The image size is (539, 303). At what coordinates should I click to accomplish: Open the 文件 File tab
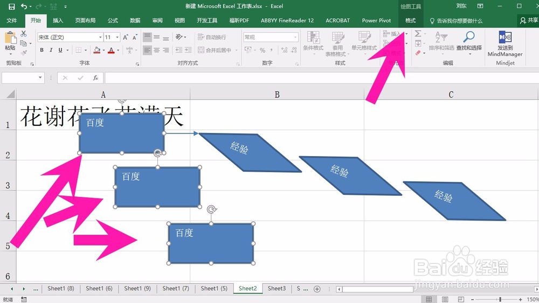tap(12, 20)
